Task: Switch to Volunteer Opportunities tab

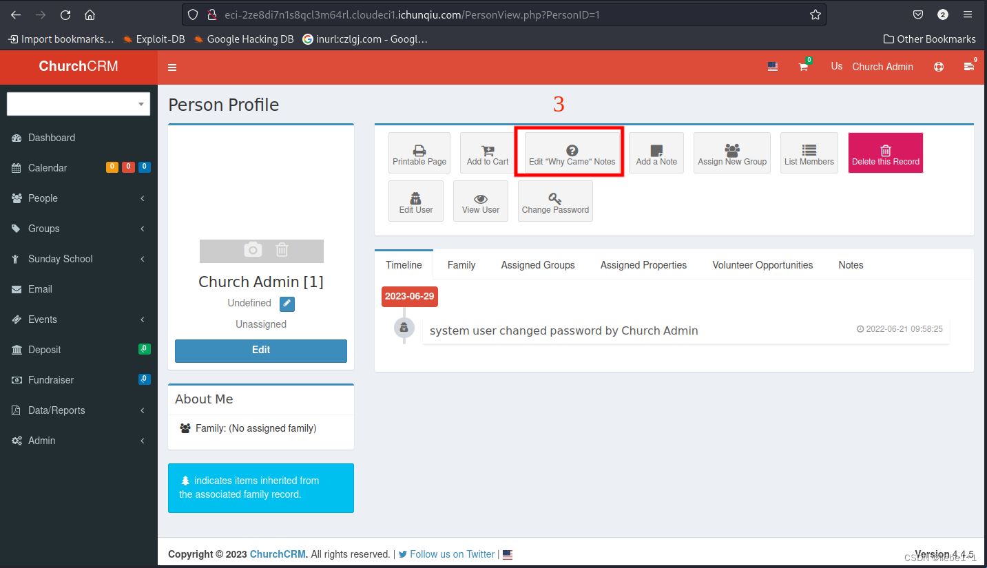Action: coord(762,265)
